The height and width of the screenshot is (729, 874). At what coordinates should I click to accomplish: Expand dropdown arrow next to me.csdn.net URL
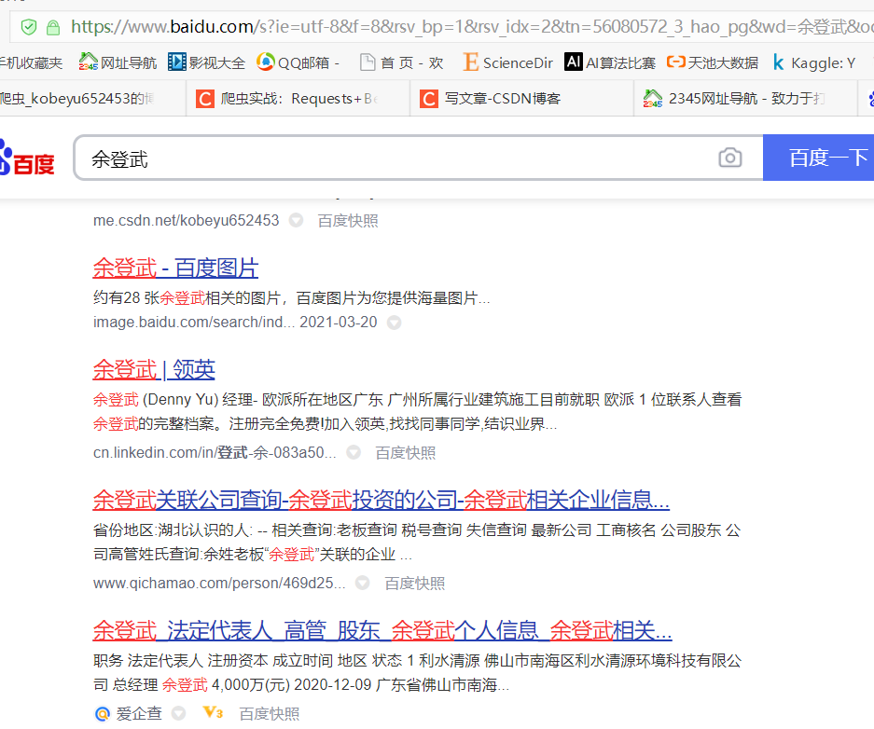point(296,221)
